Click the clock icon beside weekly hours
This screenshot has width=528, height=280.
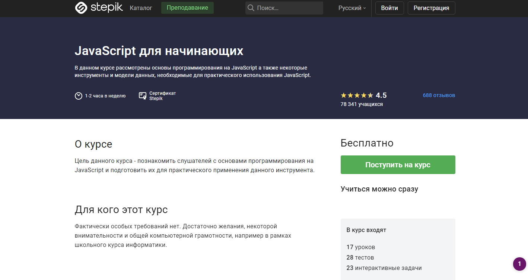78,96
